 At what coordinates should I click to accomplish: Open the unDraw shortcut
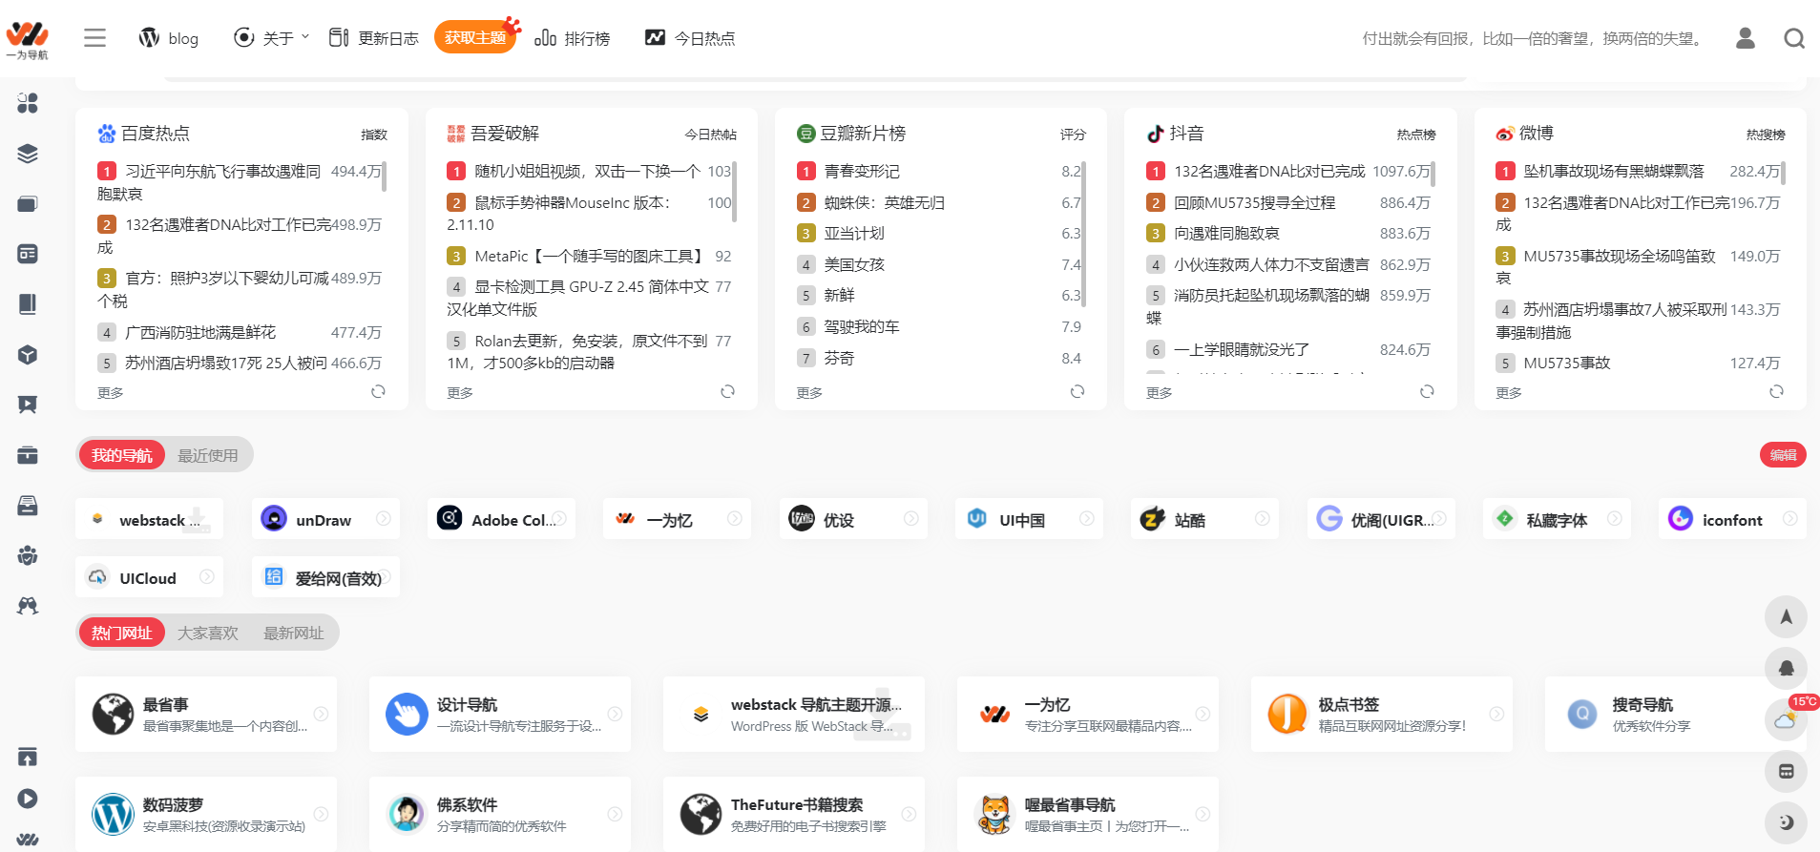[324, 519]
